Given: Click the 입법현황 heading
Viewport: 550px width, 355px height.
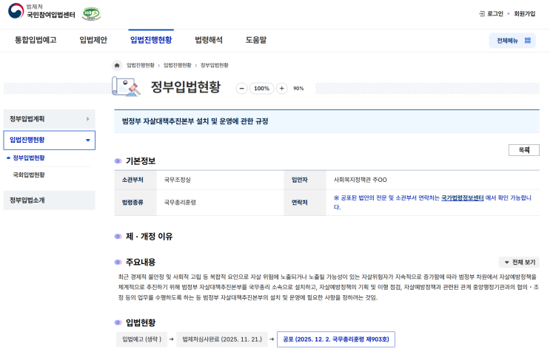Looking at the screenshot, I should tap(141, 322).
